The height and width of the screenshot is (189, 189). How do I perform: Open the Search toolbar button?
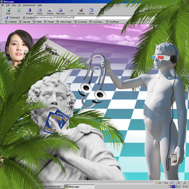[50, 11]
